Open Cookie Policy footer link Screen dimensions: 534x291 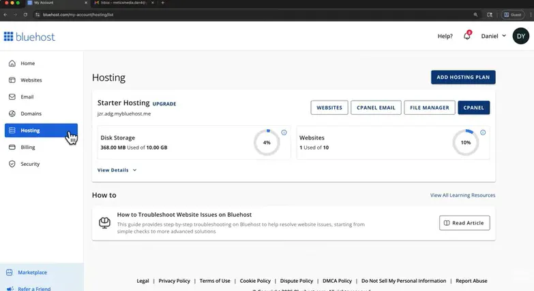coord(255,281)
